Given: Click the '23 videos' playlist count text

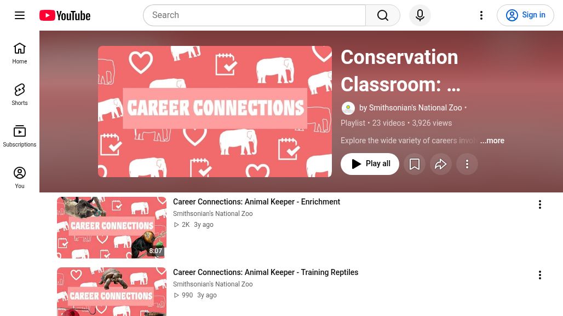Looking at the screenshot, I should [388, 123].
